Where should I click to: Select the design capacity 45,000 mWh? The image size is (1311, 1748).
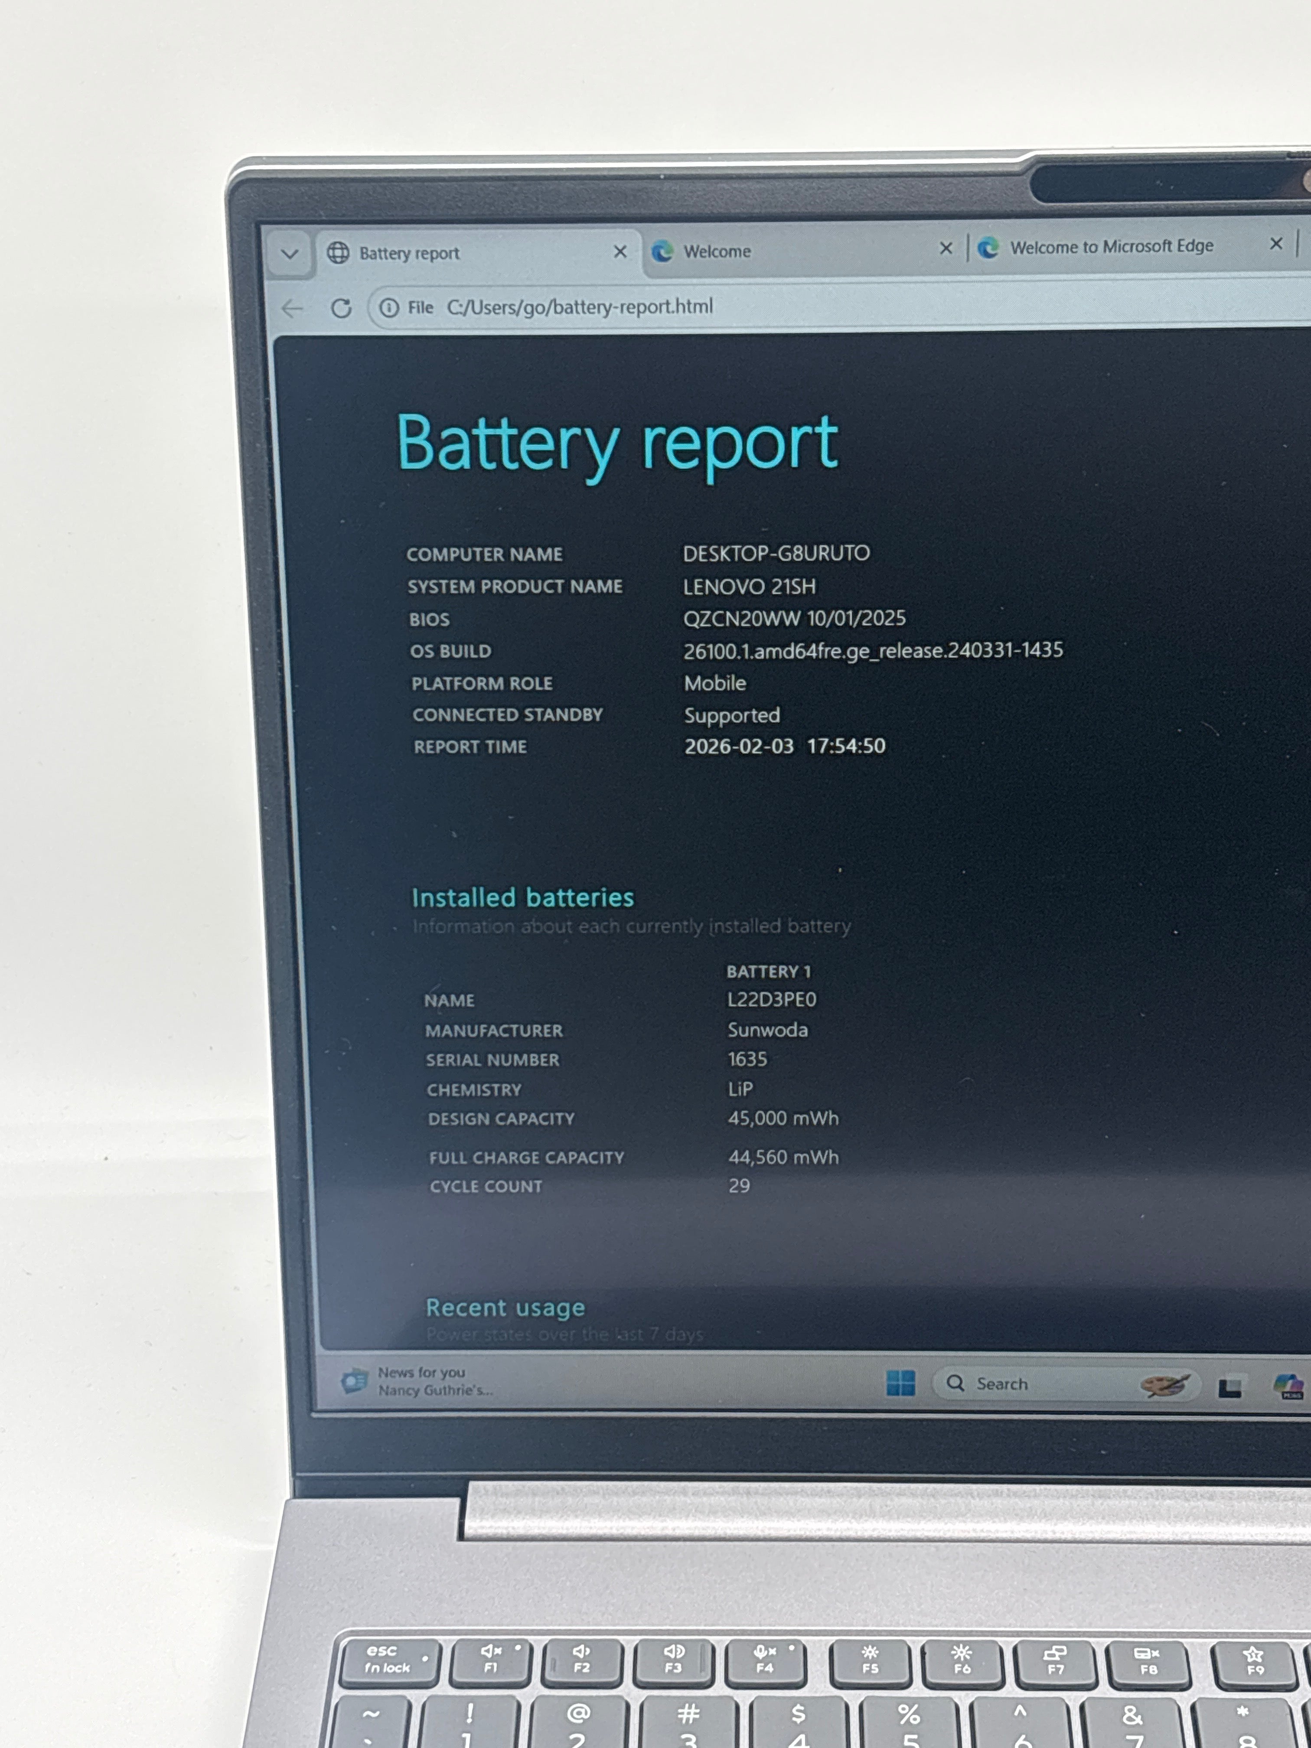(x=783, y=1118)
